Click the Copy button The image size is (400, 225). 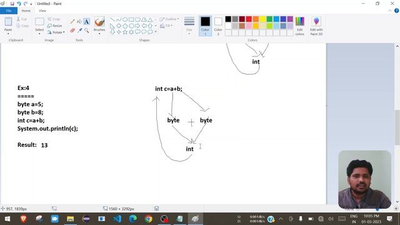[x=22, y=26]
